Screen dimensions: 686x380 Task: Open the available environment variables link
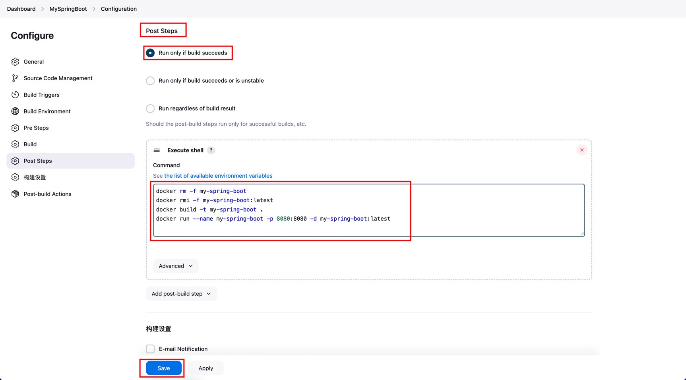(218, 176)
